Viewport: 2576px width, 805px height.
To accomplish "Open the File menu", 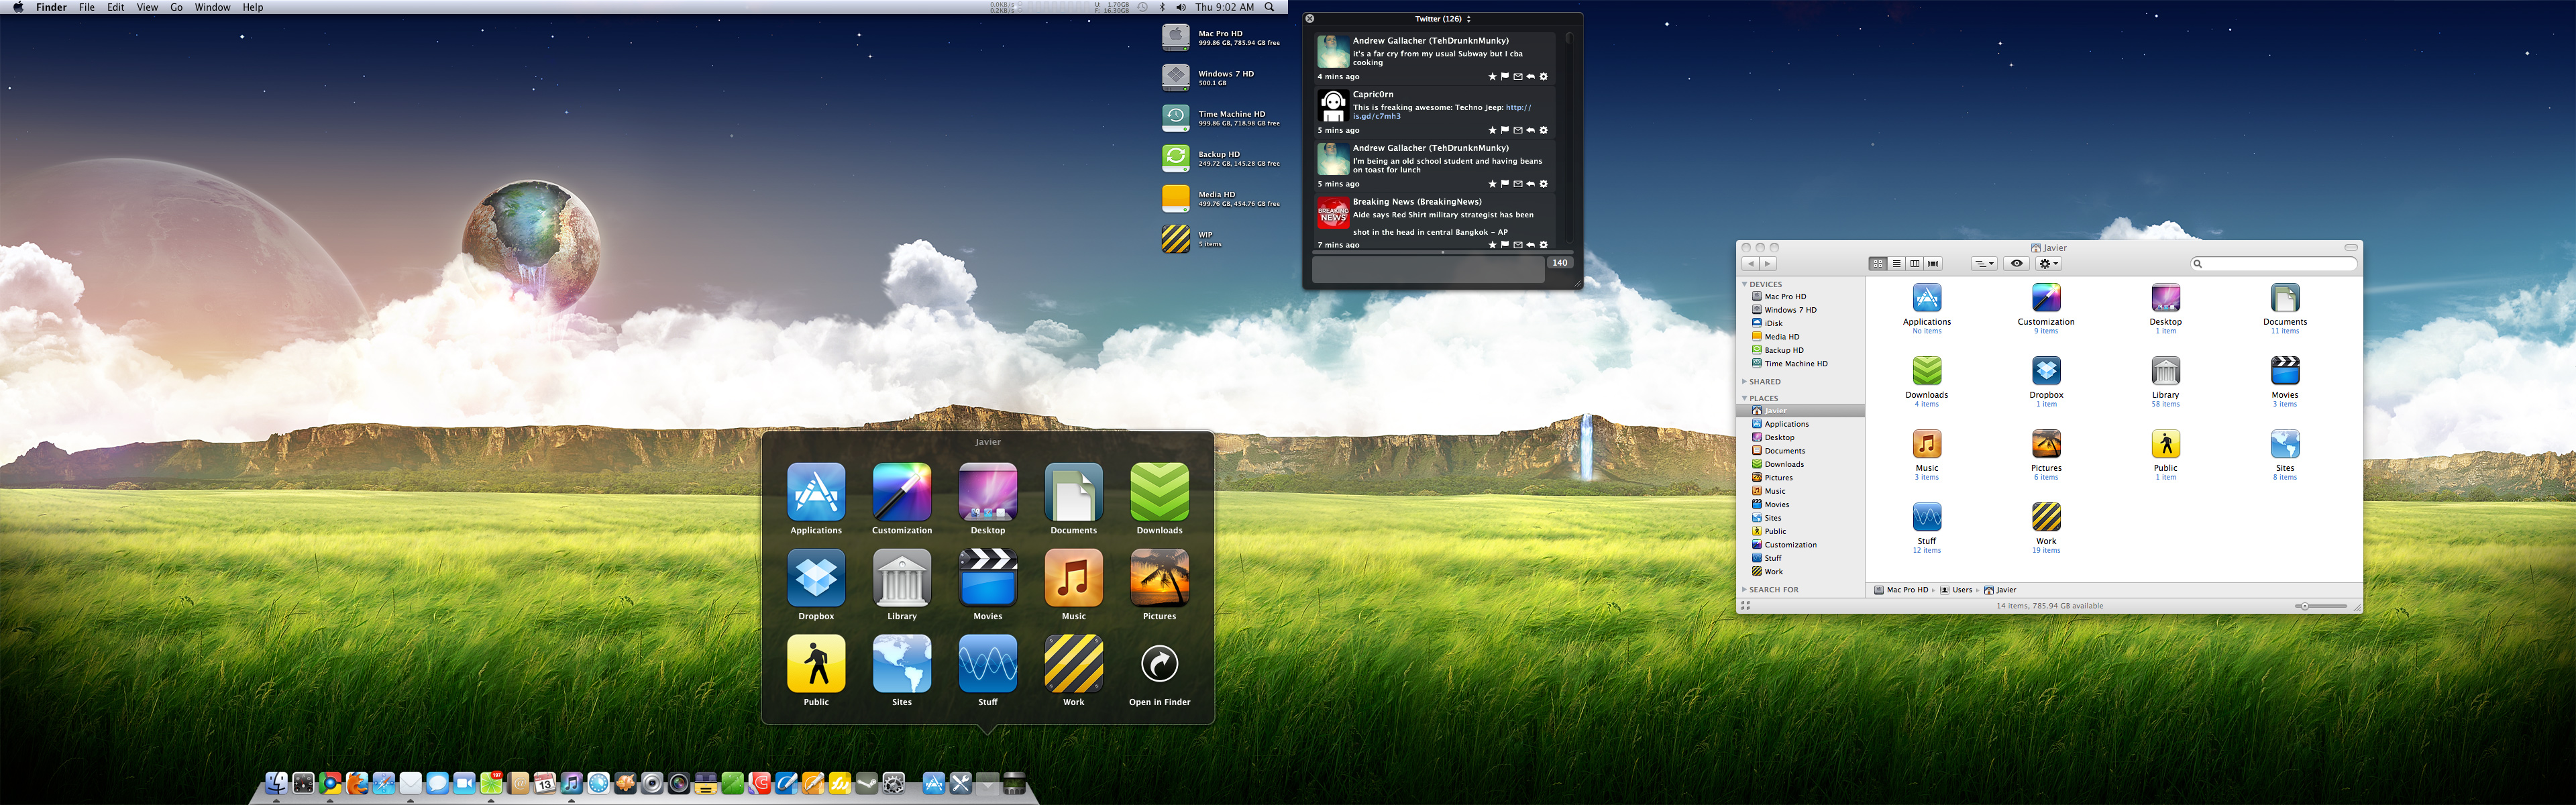I will click(x=87, y=7).
